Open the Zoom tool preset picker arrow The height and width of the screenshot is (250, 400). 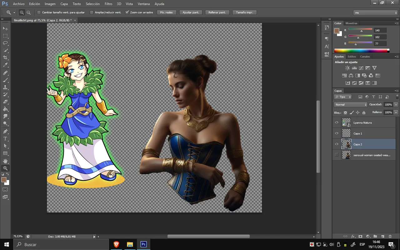pyautogui.click(x=14, y=12)
